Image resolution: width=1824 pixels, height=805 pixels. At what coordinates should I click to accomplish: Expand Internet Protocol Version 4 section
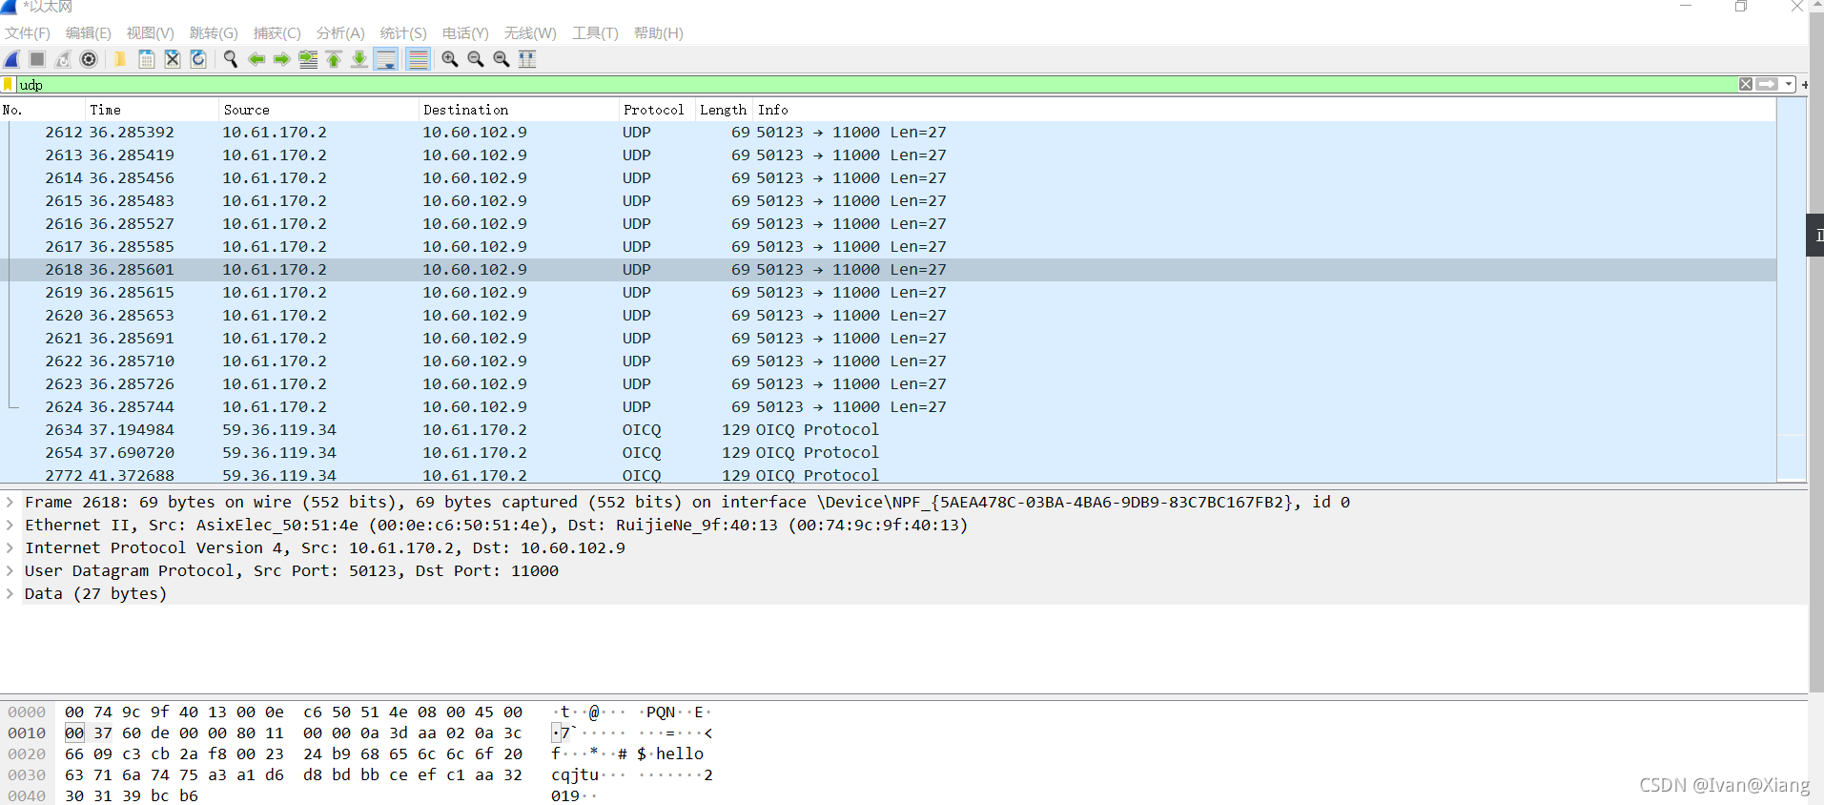click(x=10, y=547)
